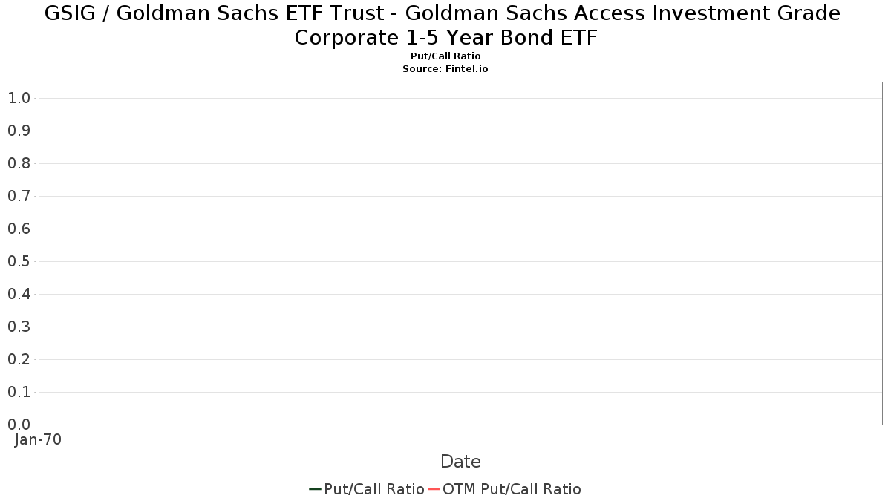Screen dimensions: 891x501
Task: Toggle the OTM Put/Call Ratio legend entry
Action: 504,489
